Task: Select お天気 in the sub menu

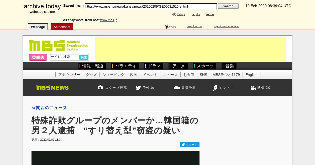Action: (189, 75)
